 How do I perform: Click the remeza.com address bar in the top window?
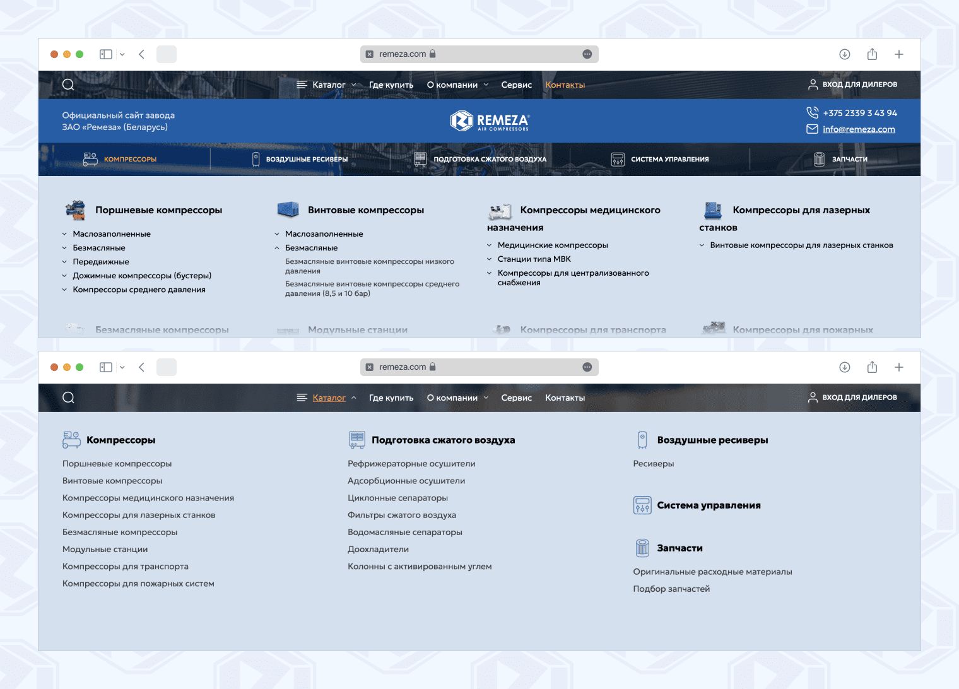coord(479,54)
